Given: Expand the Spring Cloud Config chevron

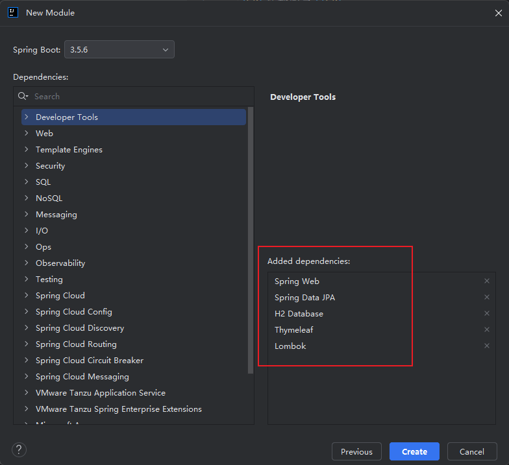Looking at the screenshot, I should (x=27, y=311).
